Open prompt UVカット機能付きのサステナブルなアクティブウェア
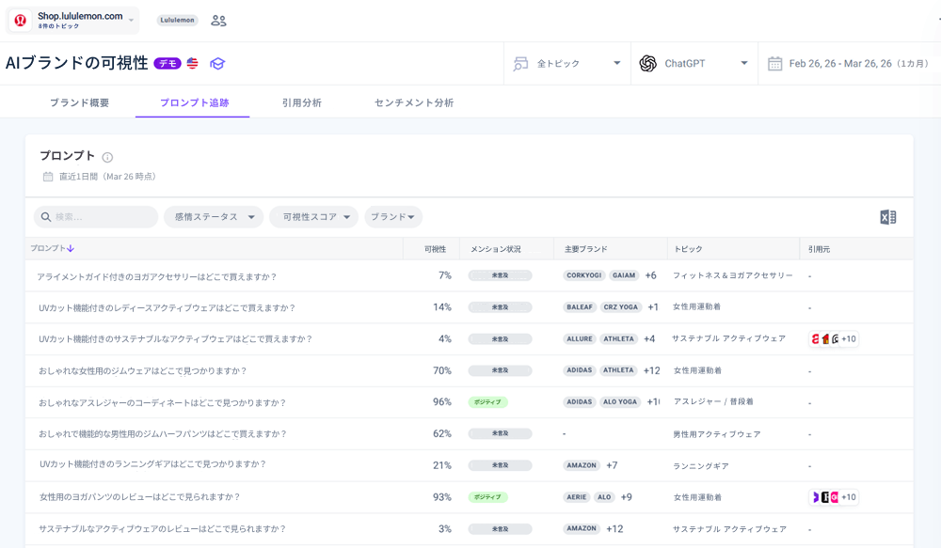The height and width of the screenshot is (548, 941). click(x=176, y=338)
